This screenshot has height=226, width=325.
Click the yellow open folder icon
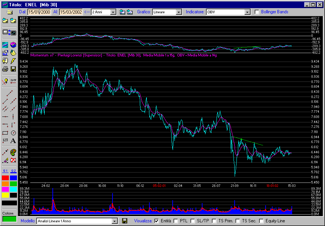pos(10,12)
